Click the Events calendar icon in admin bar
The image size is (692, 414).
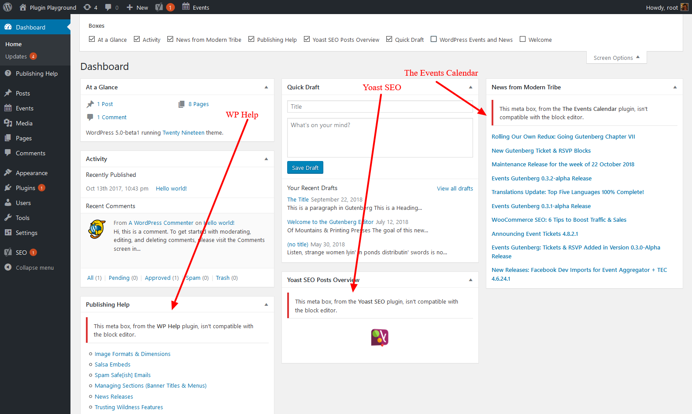[x=186, y=7]
